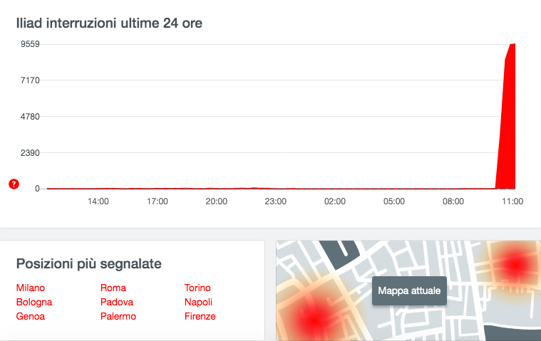Open the Milano outage location link

pos(31,288)
